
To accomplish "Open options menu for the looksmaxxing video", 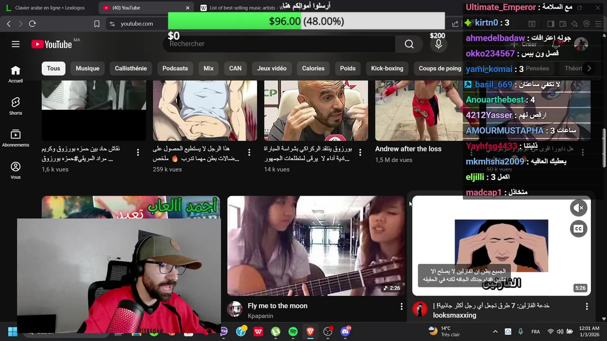I will 587,307.
